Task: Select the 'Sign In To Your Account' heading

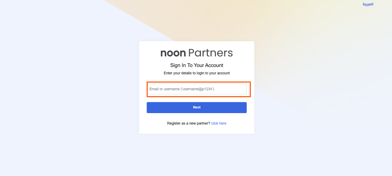Action: (x=197, y=65)
